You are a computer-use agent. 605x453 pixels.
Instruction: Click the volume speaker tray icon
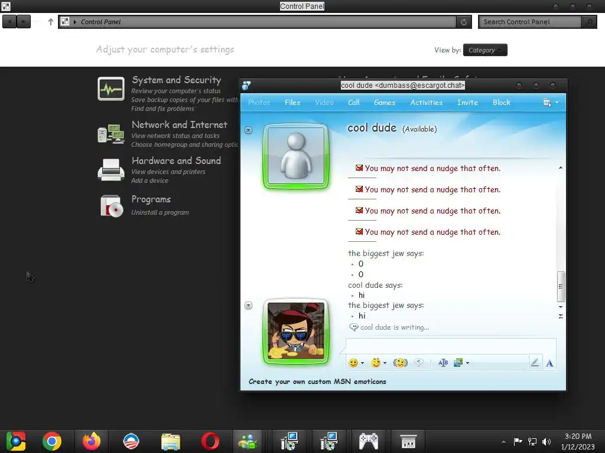pyautogui.click(x=547, y=441)
